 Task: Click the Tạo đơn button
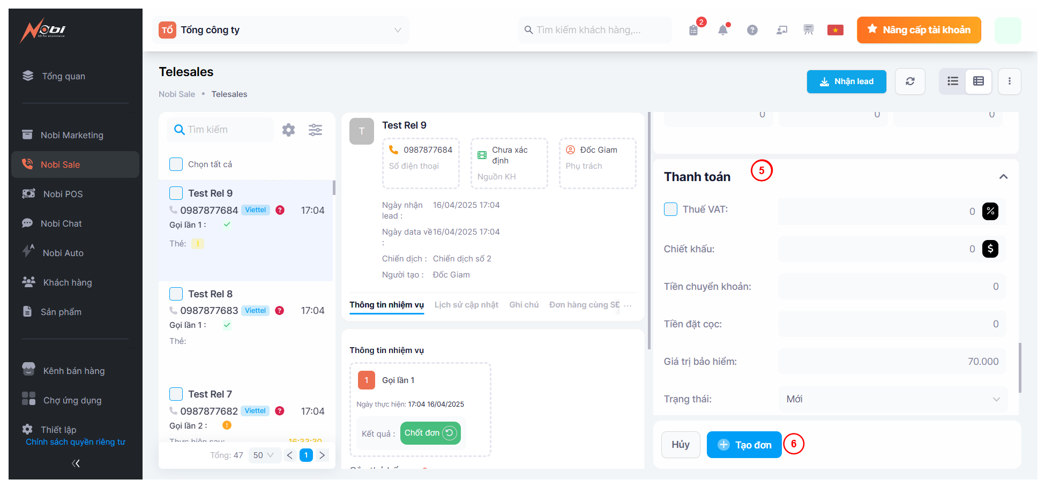tap(744, 445)
